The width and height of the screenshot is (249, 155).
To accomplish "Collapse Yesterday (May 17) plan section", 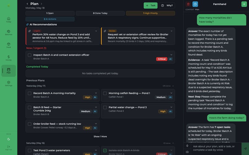I will click(173, 86).
